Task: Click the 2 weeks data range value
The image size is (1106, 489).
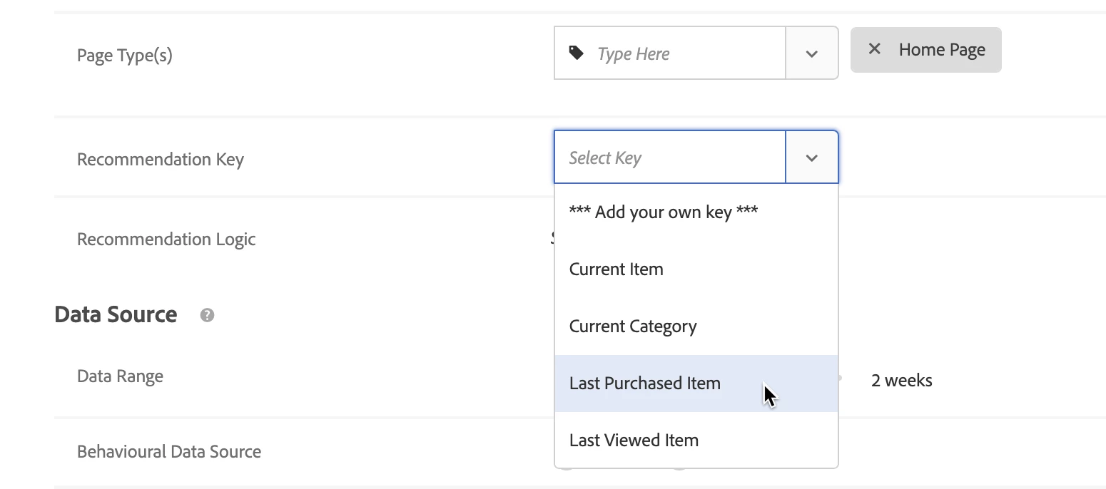Action: pyautogui.click(x=901, y=381)
